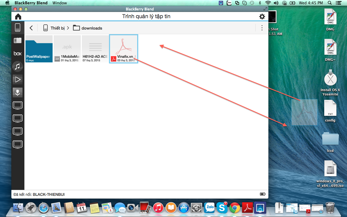Open the music library sidebar icon

[x=18, y=66]
